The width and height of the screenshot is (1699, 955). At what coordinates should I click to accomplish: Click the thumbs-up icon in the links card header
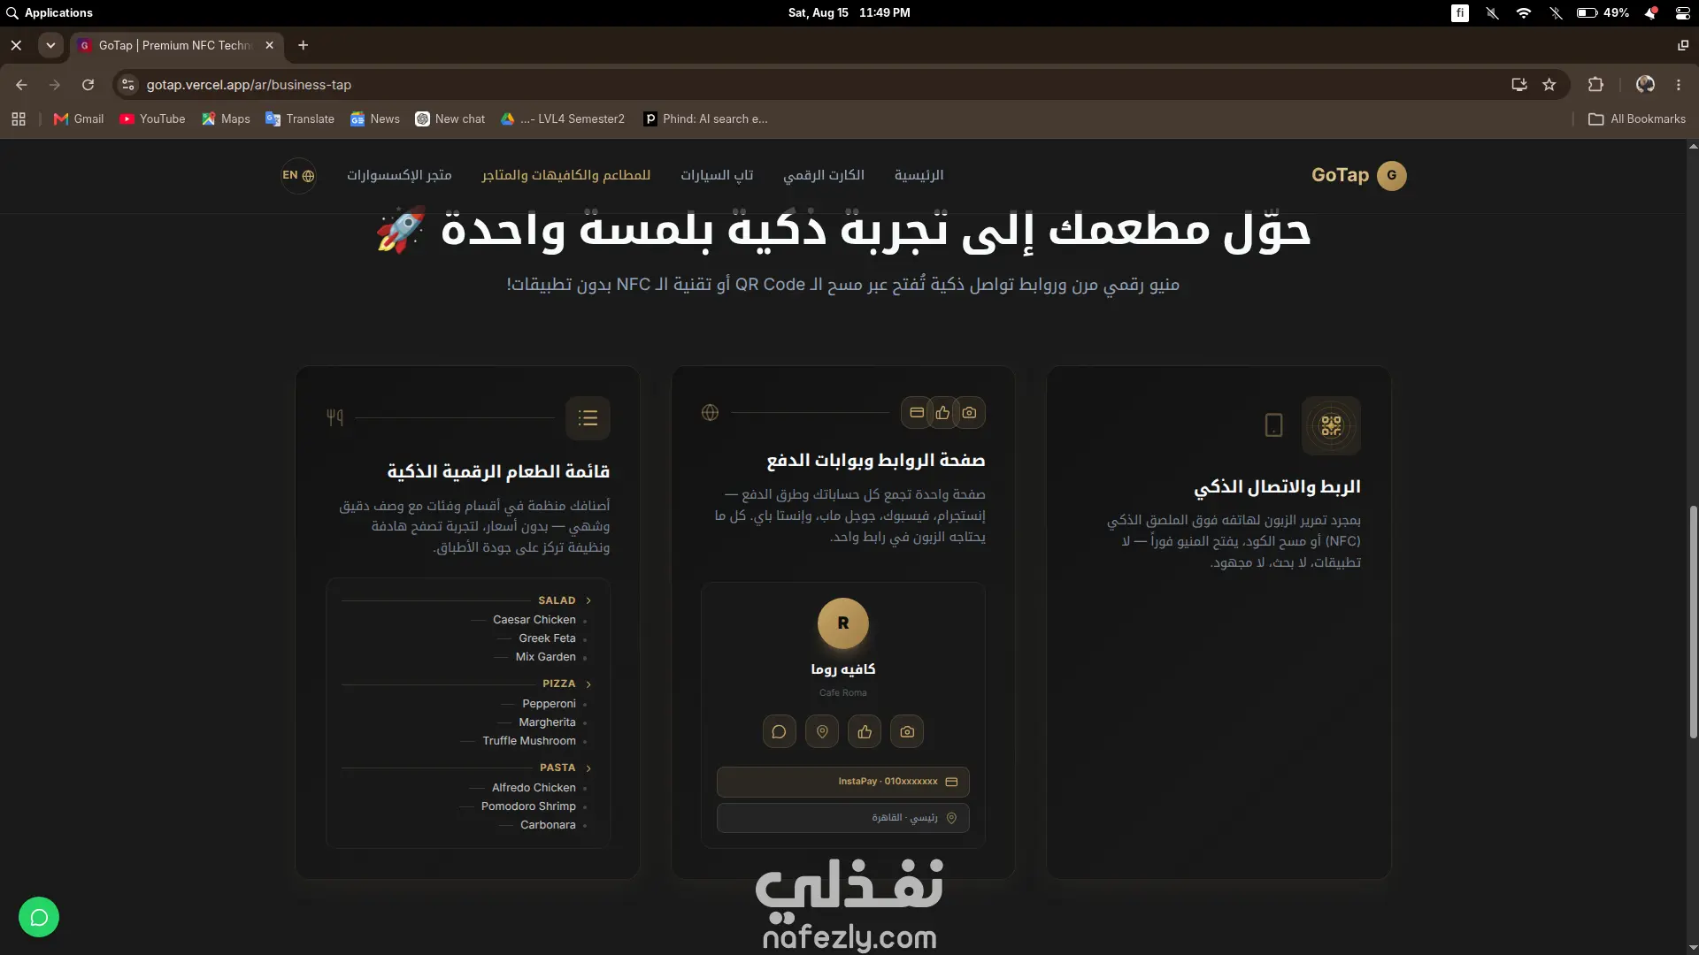(x=942, y=412)
